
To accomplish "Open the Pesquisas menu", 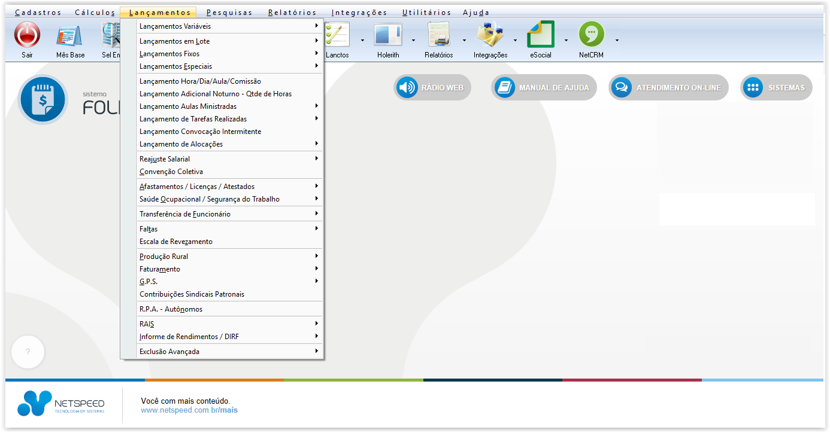I will (229, 13).
